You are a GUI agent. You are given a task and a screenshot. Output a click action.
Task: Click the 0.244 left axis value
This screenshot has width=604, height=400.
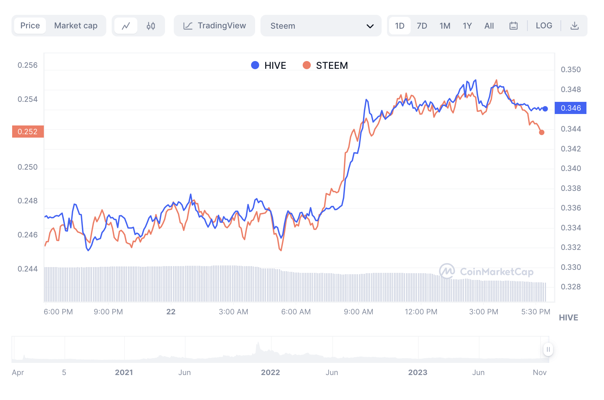pyautogui.click(x=28, y=269)
